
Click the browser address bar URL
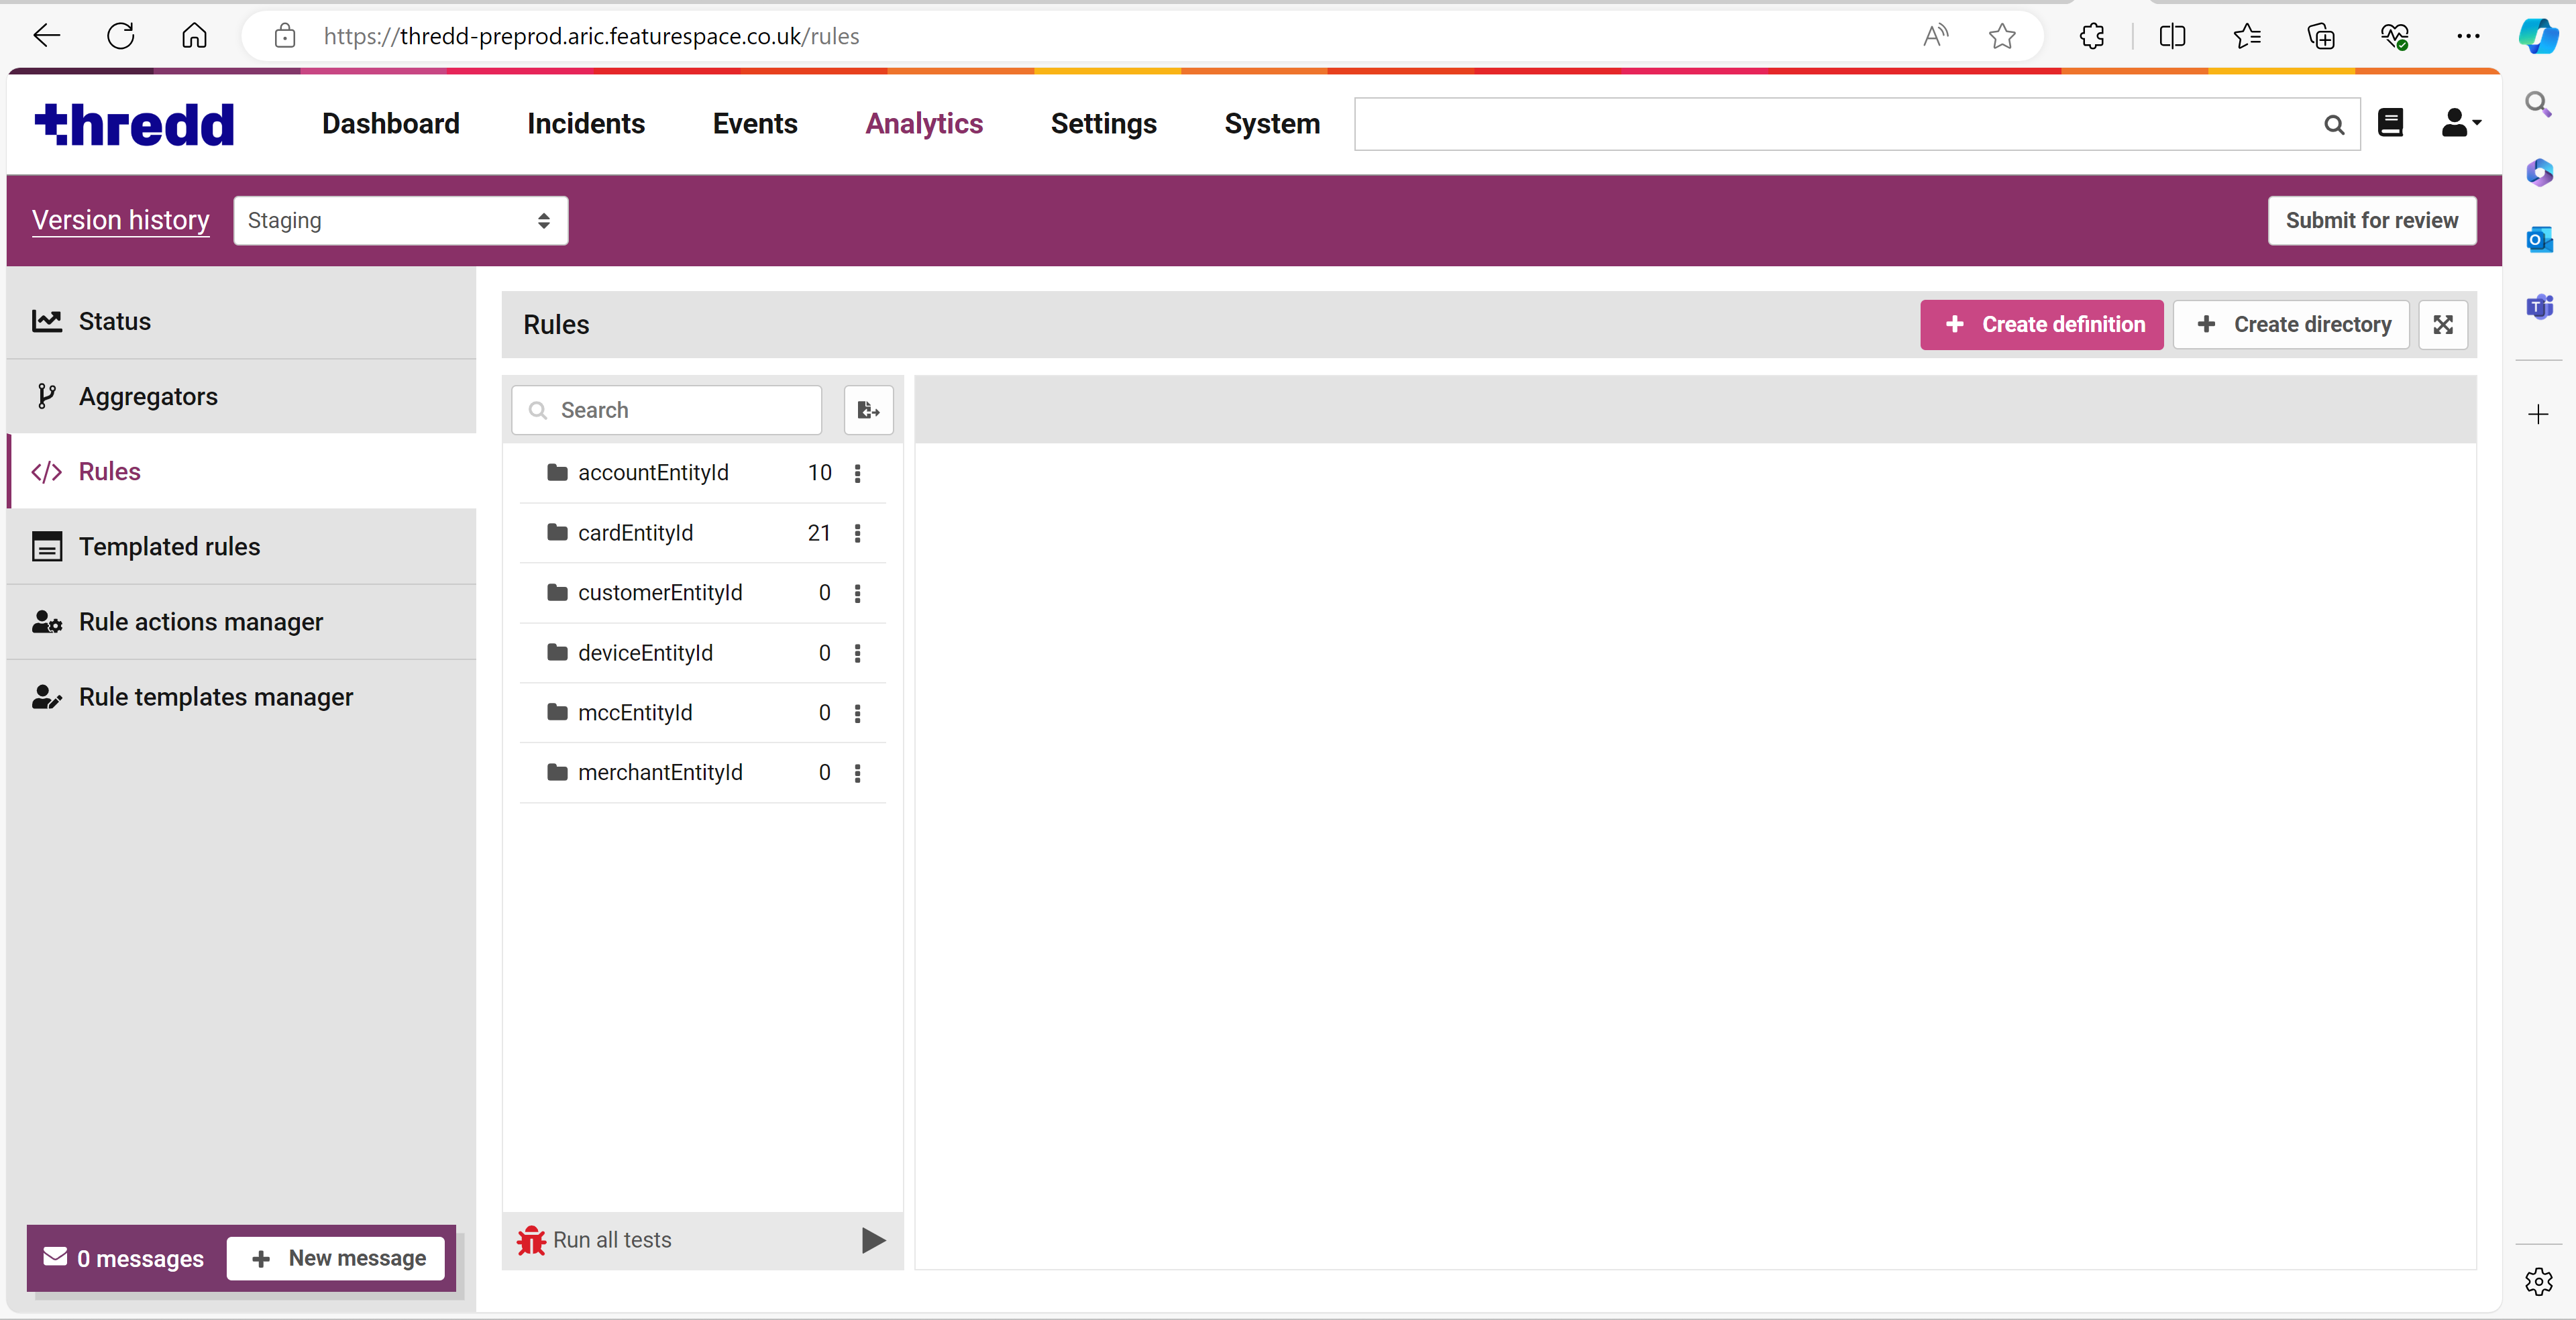coord(591,36)
